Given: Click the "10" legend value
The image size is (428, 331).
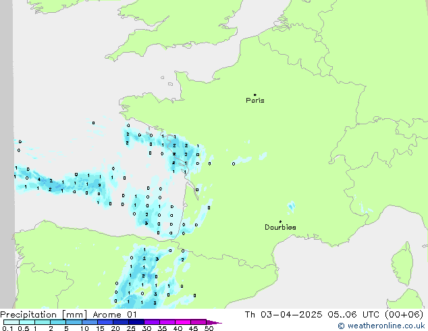Looking at the screenshot, I should point(84,328).
